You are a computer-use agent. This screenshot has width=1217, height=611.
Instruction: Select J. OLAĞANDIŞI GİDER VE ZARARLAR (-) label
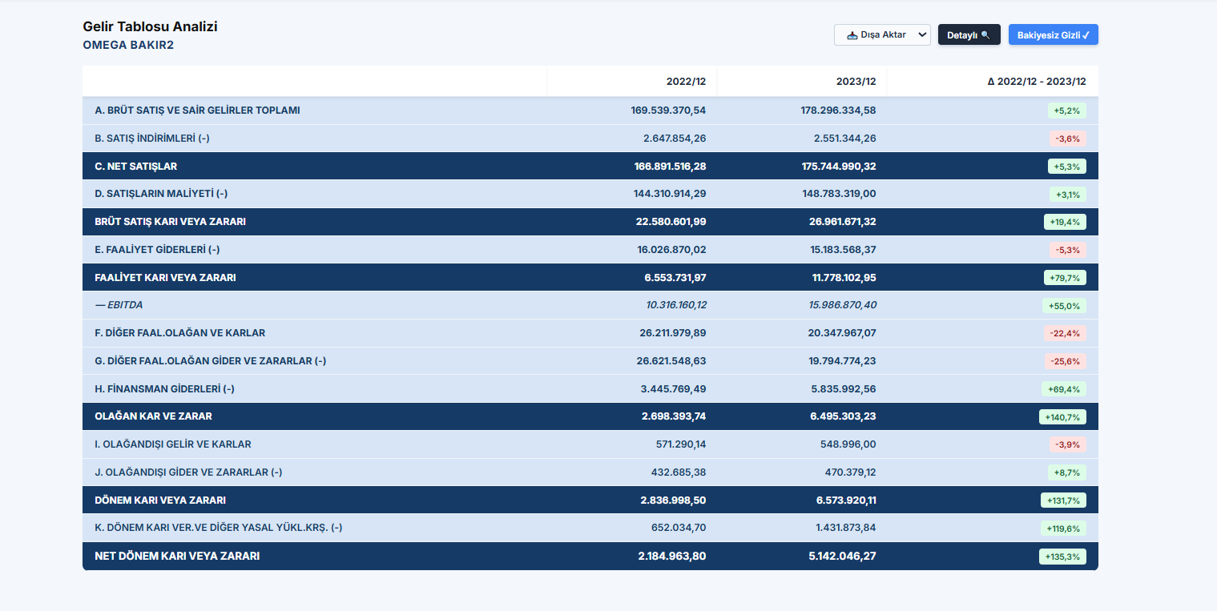(x=188, y=472)
